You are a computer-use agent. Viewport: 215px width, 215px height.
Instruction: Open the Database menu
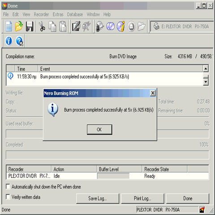75,14
